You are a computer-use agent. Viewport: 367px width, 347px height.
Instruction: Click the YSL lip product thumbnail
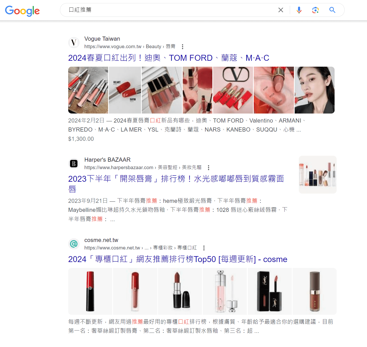(x=270, y=291)
